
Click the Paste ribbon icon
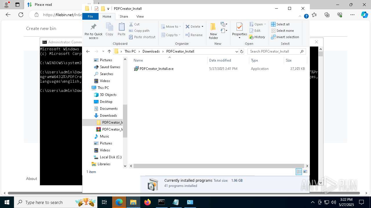pyautogui.click(x=121, y=29)
